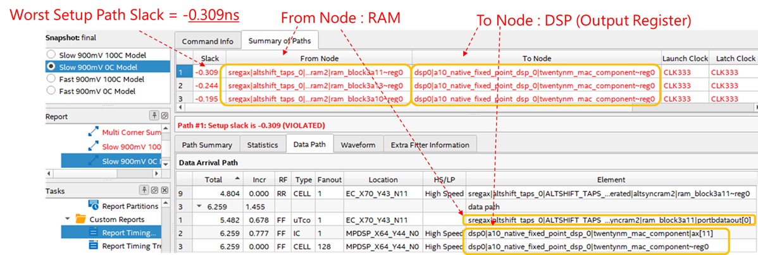Open the Waveform tab
The width and height of the screenshot is (758, 255).
point(358,145)
